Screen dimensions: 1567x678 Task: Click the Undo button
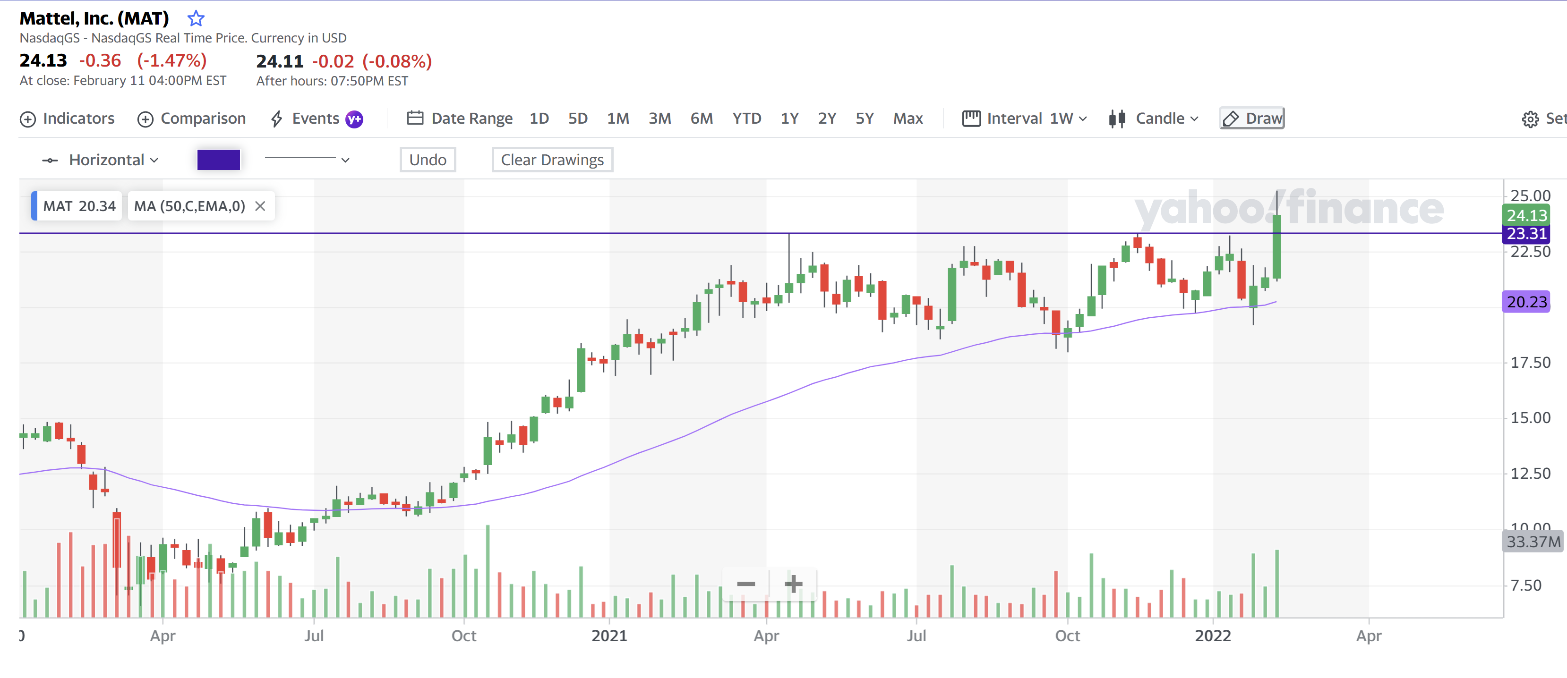click(428, 160)
